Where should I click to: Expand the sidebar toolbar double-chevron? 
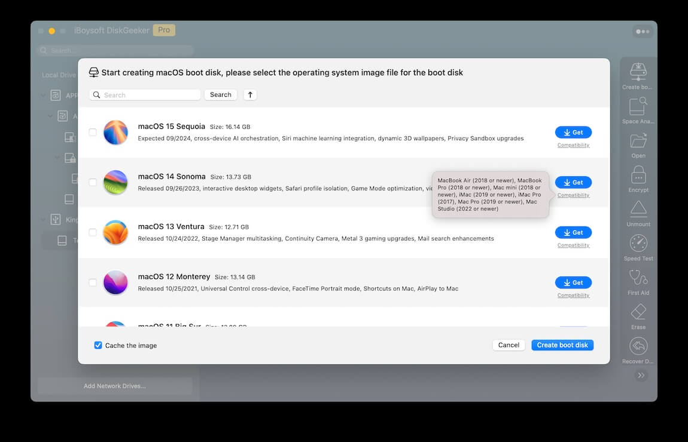click(x=641, y=375)
